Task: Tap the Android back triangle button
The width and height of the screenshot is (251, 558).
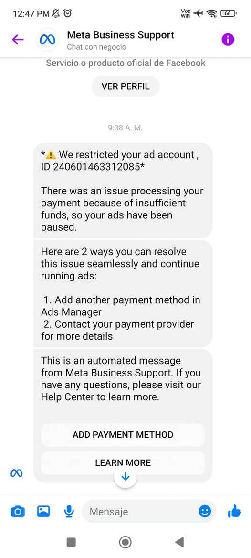Action: tap(179, 542)
